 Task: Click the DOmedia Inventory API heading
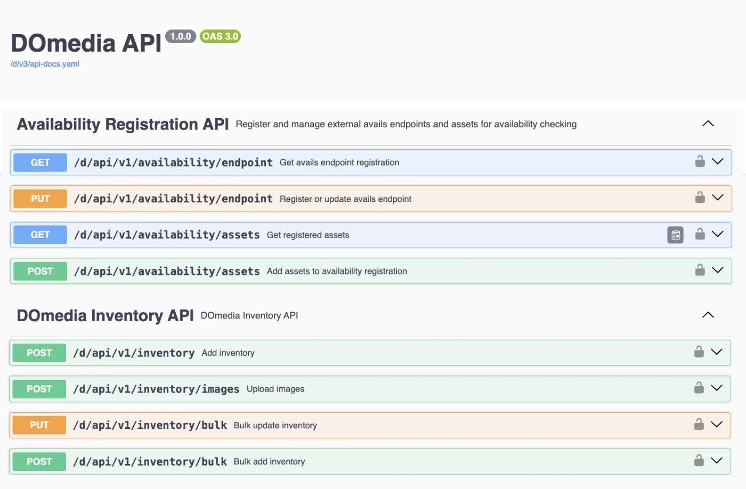[x=105, y=315]
